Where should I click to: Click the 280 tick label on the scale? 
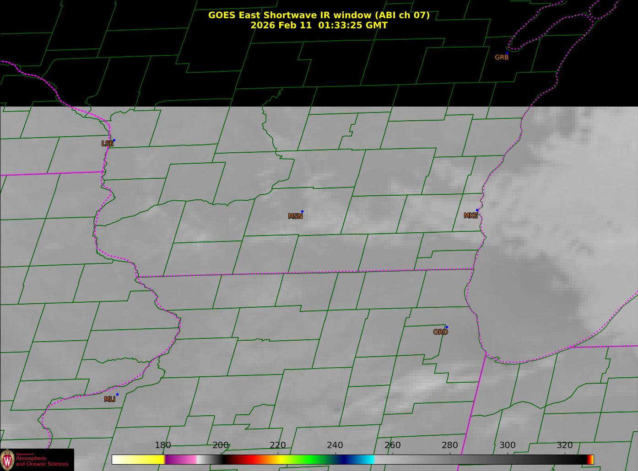pyautogui.click(x=449, y=445)
